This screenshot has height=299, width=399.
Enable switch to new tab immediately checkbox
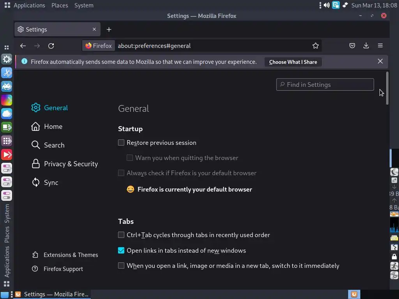click(x=121, y=266)
